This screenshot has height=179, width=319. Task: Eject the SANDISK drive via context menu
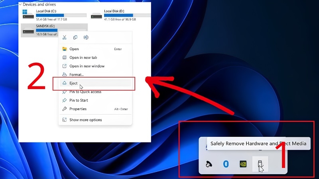pyautogui.click(x=95, y=83)
